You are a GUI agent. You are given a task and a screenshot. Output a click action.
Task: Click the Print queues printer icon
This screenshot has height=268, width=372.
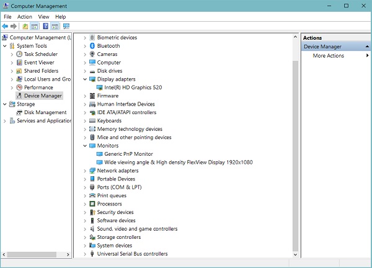click(x=92, y=195)
